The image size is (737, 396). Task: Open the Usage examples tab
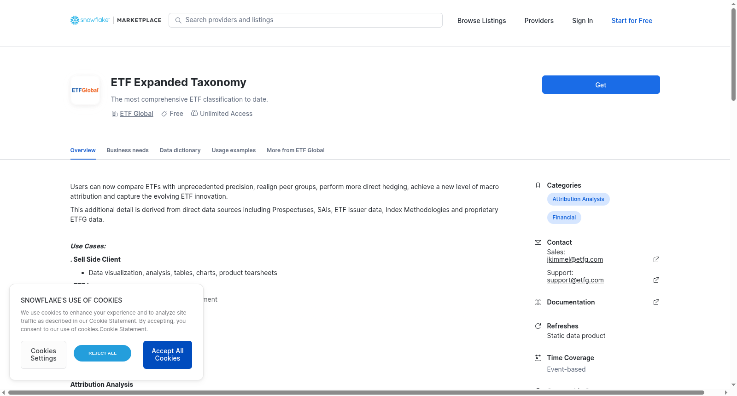pos(234,150)
